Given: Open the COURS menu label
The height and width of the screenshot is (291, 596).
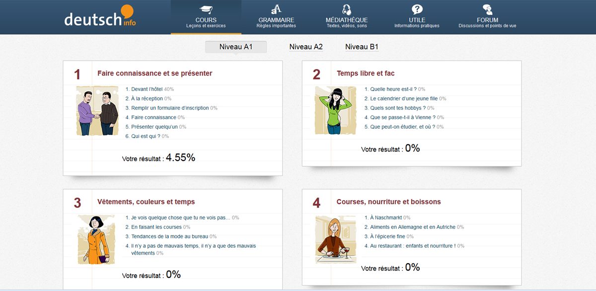Looking at the screenshot, I should (x=206, y=20).
